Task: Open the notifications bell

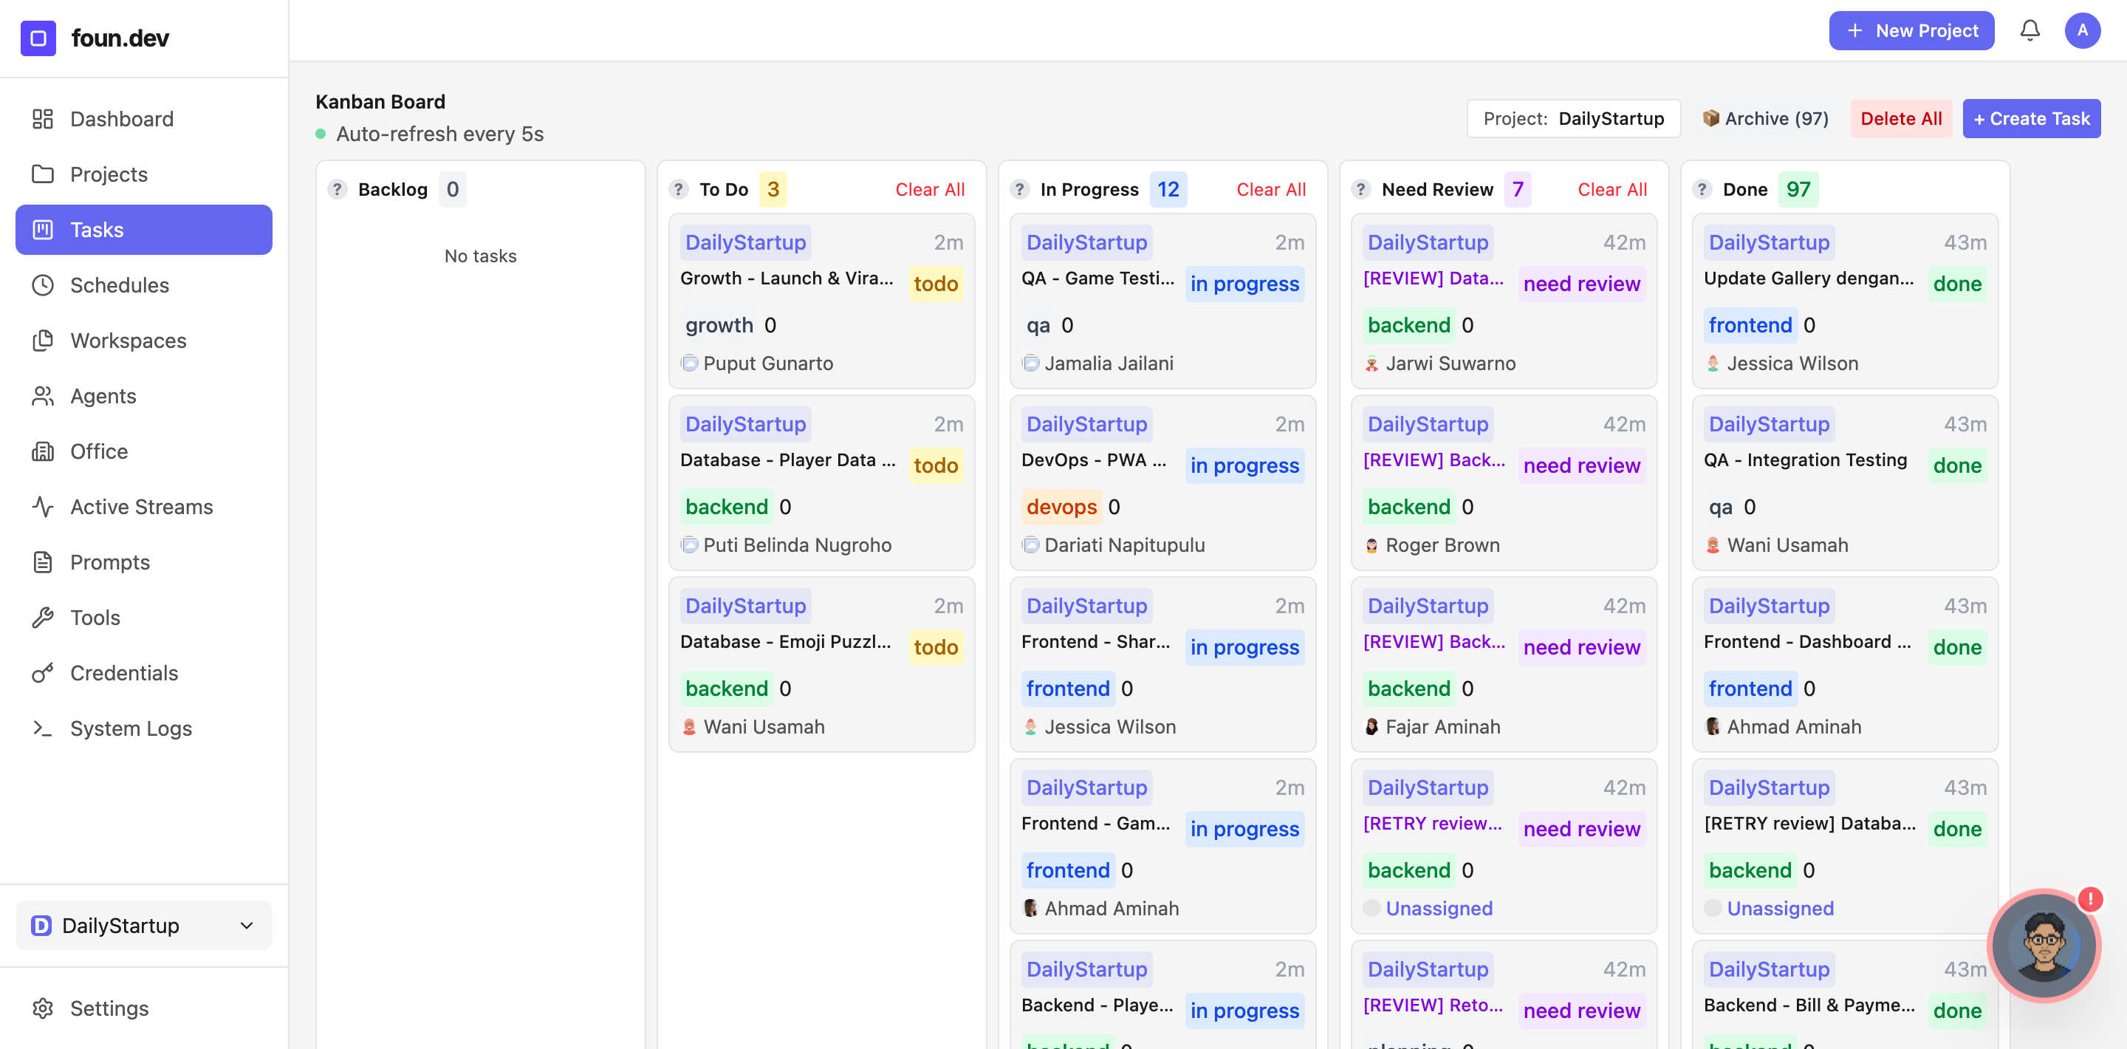Action: click(2030, 30)
